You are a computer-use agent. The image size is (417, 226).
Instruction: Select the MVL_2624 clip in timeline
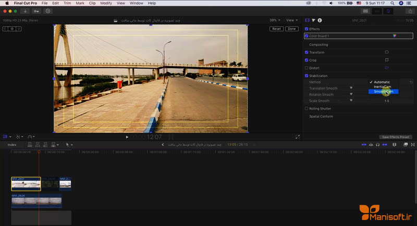(x=36, y=200)
